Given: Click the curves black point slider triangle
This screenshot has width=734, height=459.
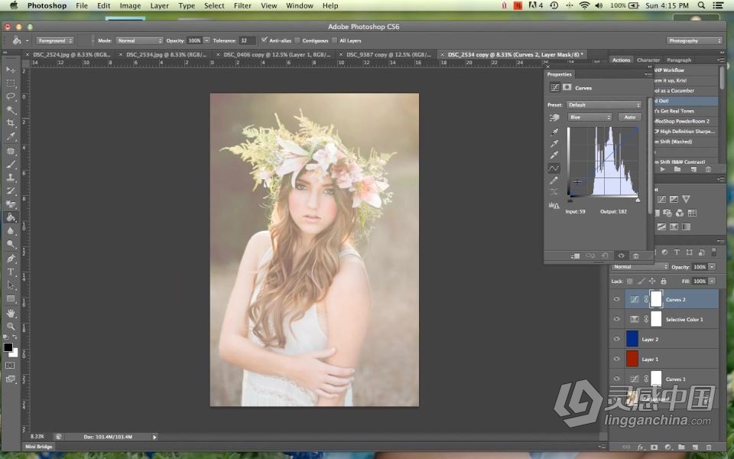Looking at the screenshot, I should pyautogui.click(x=570, y=200).
